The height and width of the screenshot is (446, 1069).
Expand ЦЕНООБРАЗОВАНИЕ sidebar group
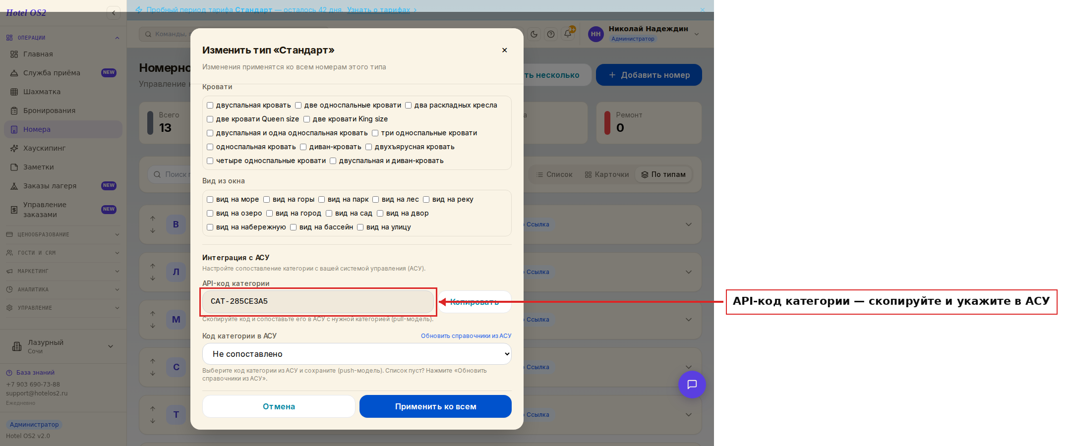(x=63, y=234)
